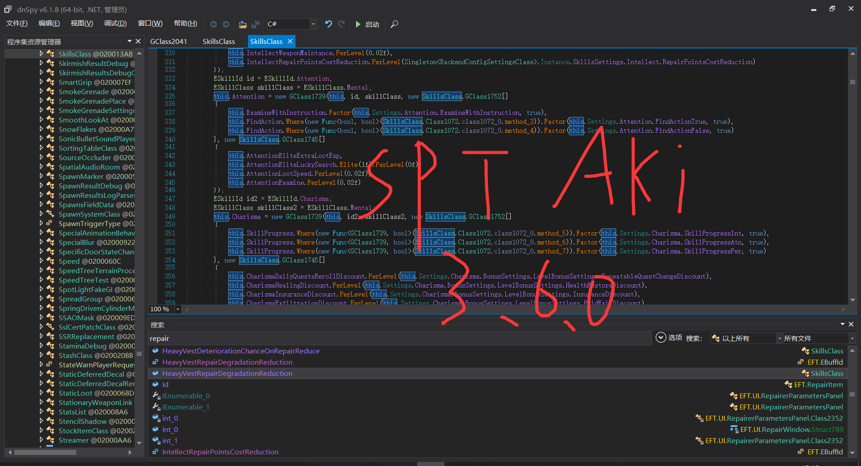The image size is (861, 466).
Task: Open the 调试(D) menu
Action: (115, 23)
